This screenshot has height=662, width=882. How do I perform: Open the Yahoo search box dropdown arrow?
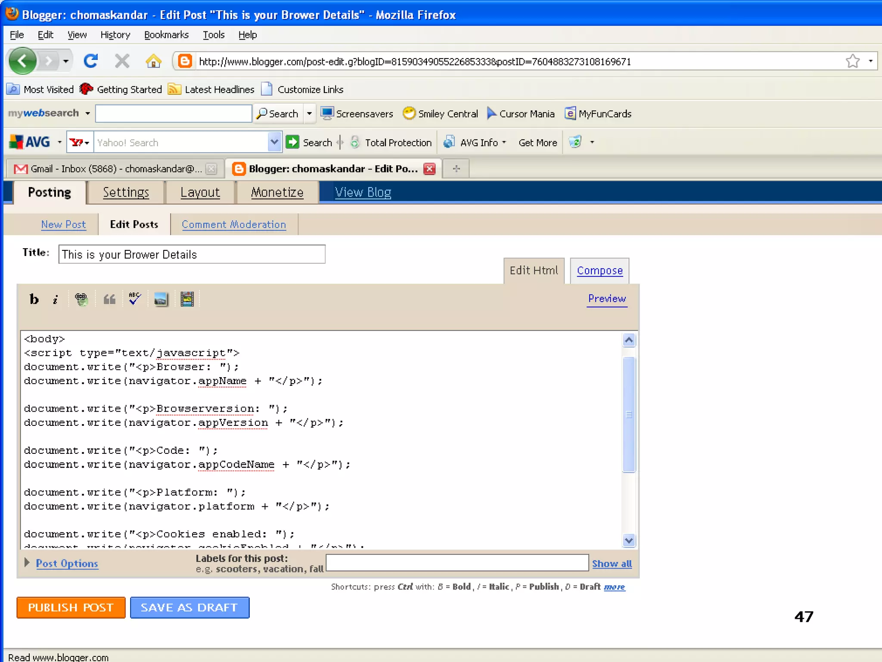[274, 142]
